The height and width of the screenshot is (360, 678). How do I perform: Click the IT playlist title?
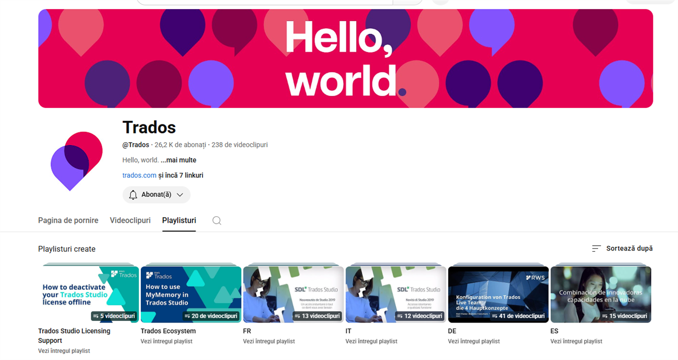click(x=348, y=331)
